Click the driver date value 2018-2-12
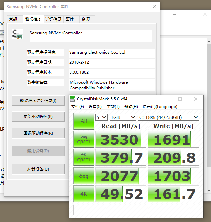Screen dimensions: 211x222 (x=79, y=62)
